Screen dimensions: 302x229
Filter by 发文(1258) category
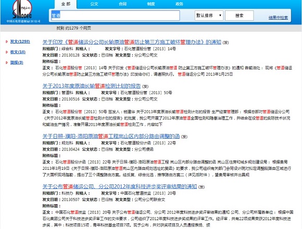(20, 42)
